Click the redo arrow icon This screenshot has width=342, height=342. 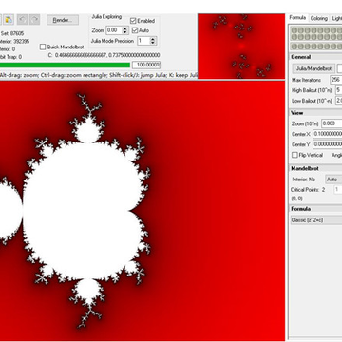(x=34, y=20)
